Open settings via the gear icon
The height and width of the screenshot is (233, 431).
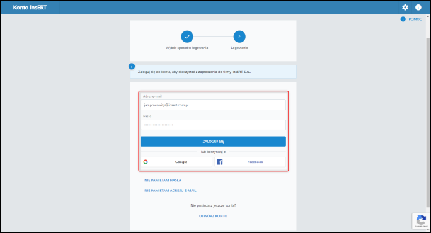coord(405,8)
